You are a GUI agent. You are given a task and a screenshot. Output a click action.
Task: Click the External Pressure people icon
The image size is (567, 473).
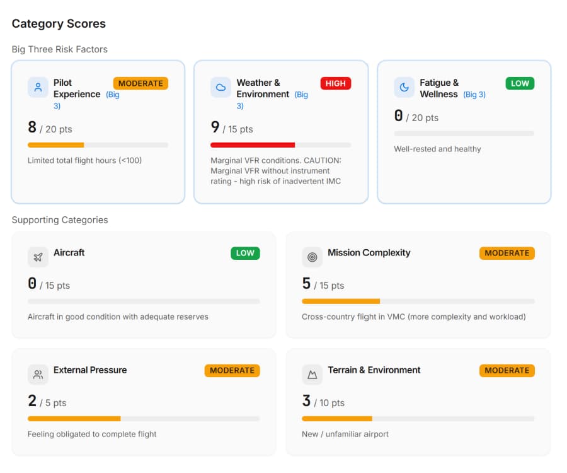tap(38, 374)
